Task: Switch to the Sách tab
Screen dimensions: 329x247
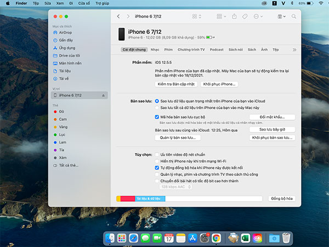Action: coord(252,50)
